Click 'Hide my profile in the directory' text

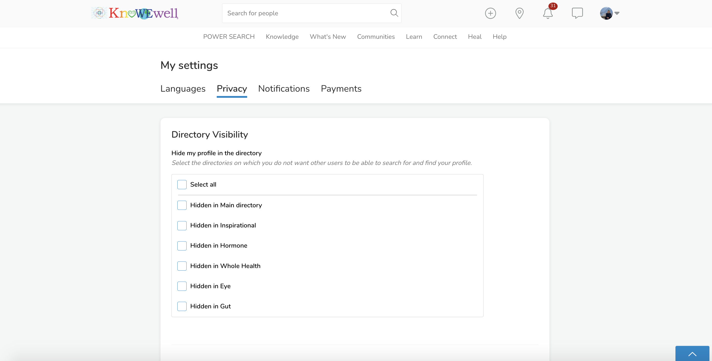[x=216, y=153]
